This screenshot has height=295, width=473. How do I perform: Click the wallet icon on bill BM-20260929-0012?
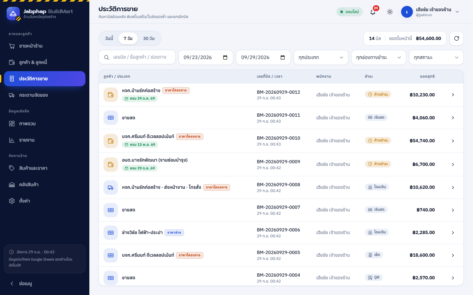point(111,95)
